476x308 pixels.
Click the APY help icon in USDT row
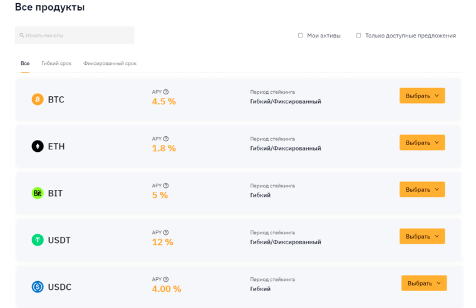pyautogui.click(x=166, y=232)
